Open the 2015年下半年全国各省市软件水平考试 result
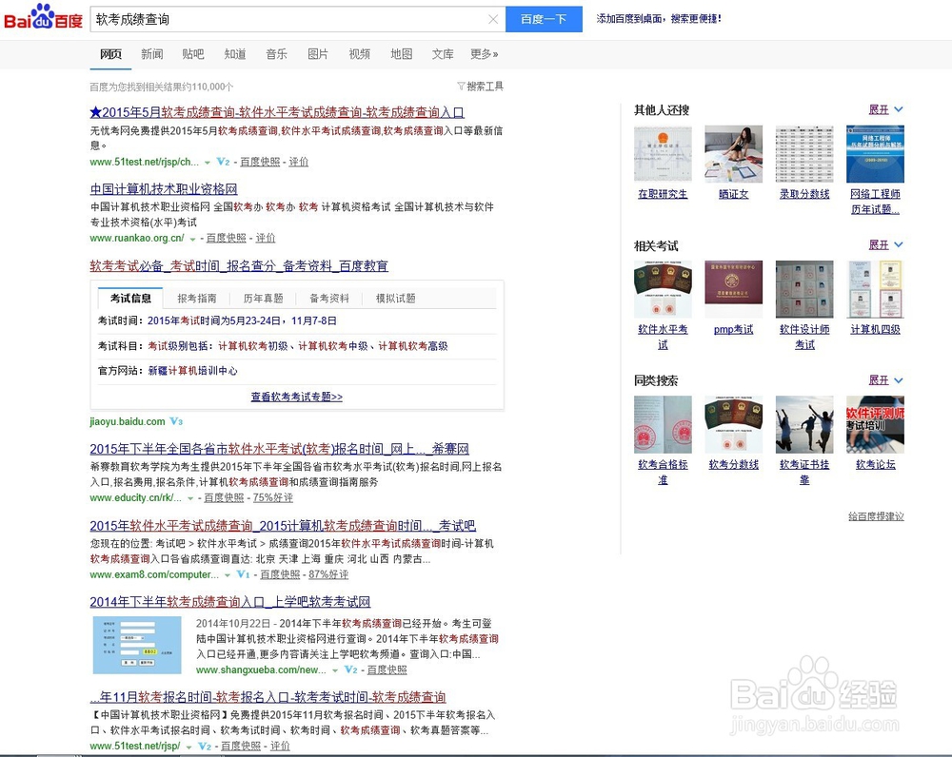 point(279,449)
